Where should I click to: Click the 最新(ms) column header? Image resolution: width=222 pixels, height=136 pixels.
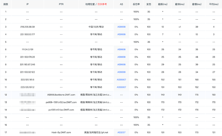(163, 4)
